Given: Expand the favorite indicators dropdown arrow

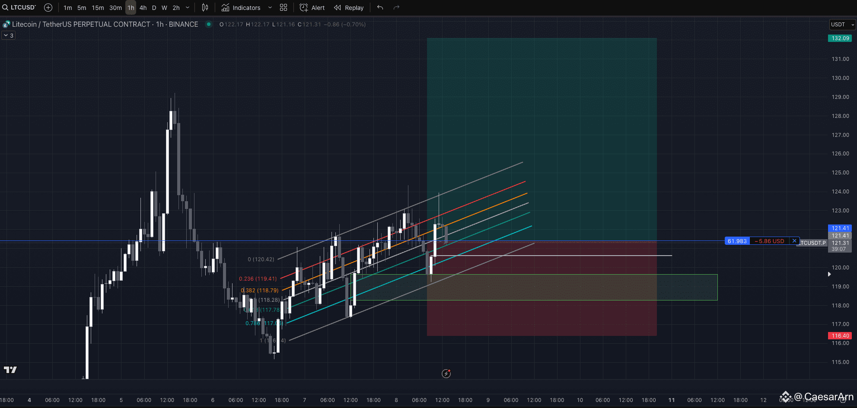Looking at the screenshot, I should (x=270, y=8).
